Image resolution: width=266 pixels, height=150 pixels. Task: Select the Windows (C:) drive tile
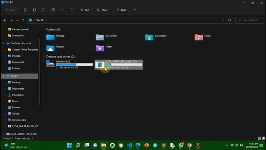click(69, 65)
